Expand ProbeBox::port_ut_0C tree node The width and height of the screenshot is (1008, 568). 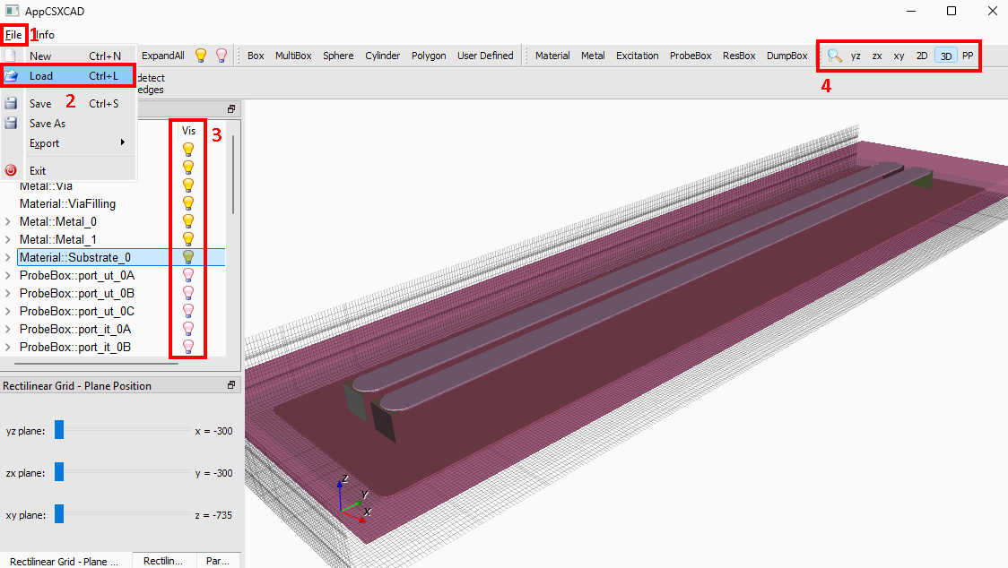pos(8,312)
